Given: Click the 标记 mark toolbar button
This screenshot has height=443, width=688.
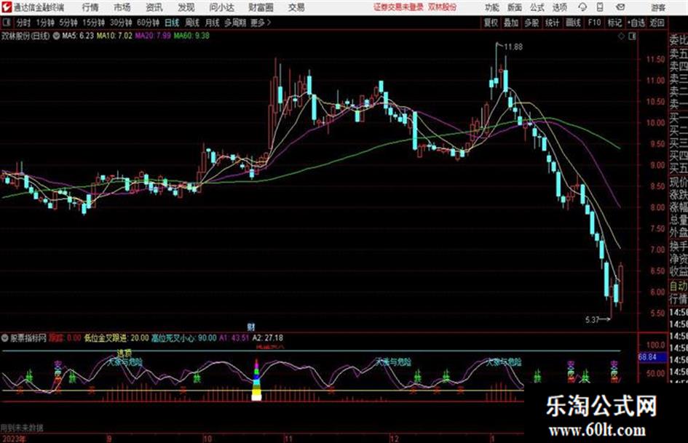Looking at the screenshot, I should click(614, 23).
